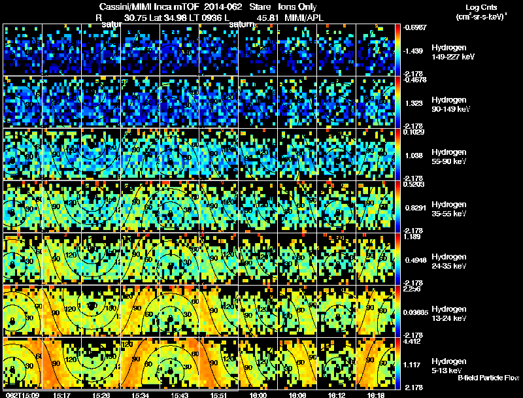Click the 'Hydrogen 35-55 keV' row label
Image resolution: width=523 pixels, height=398 pixels.
click(449, 209)
